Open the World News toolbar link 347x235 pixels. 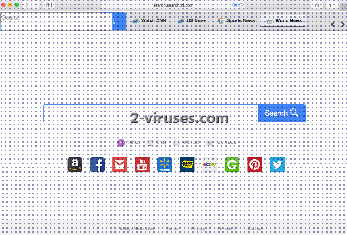pos(283,21)
